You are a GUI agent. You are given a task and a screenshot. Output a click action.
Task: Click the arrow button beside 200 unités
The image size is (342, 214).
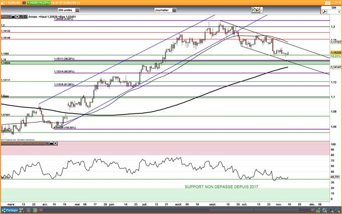[77, 10]
